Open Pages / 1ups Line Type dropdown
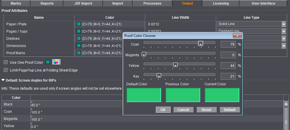290x130 pixels. click(283, 31)
